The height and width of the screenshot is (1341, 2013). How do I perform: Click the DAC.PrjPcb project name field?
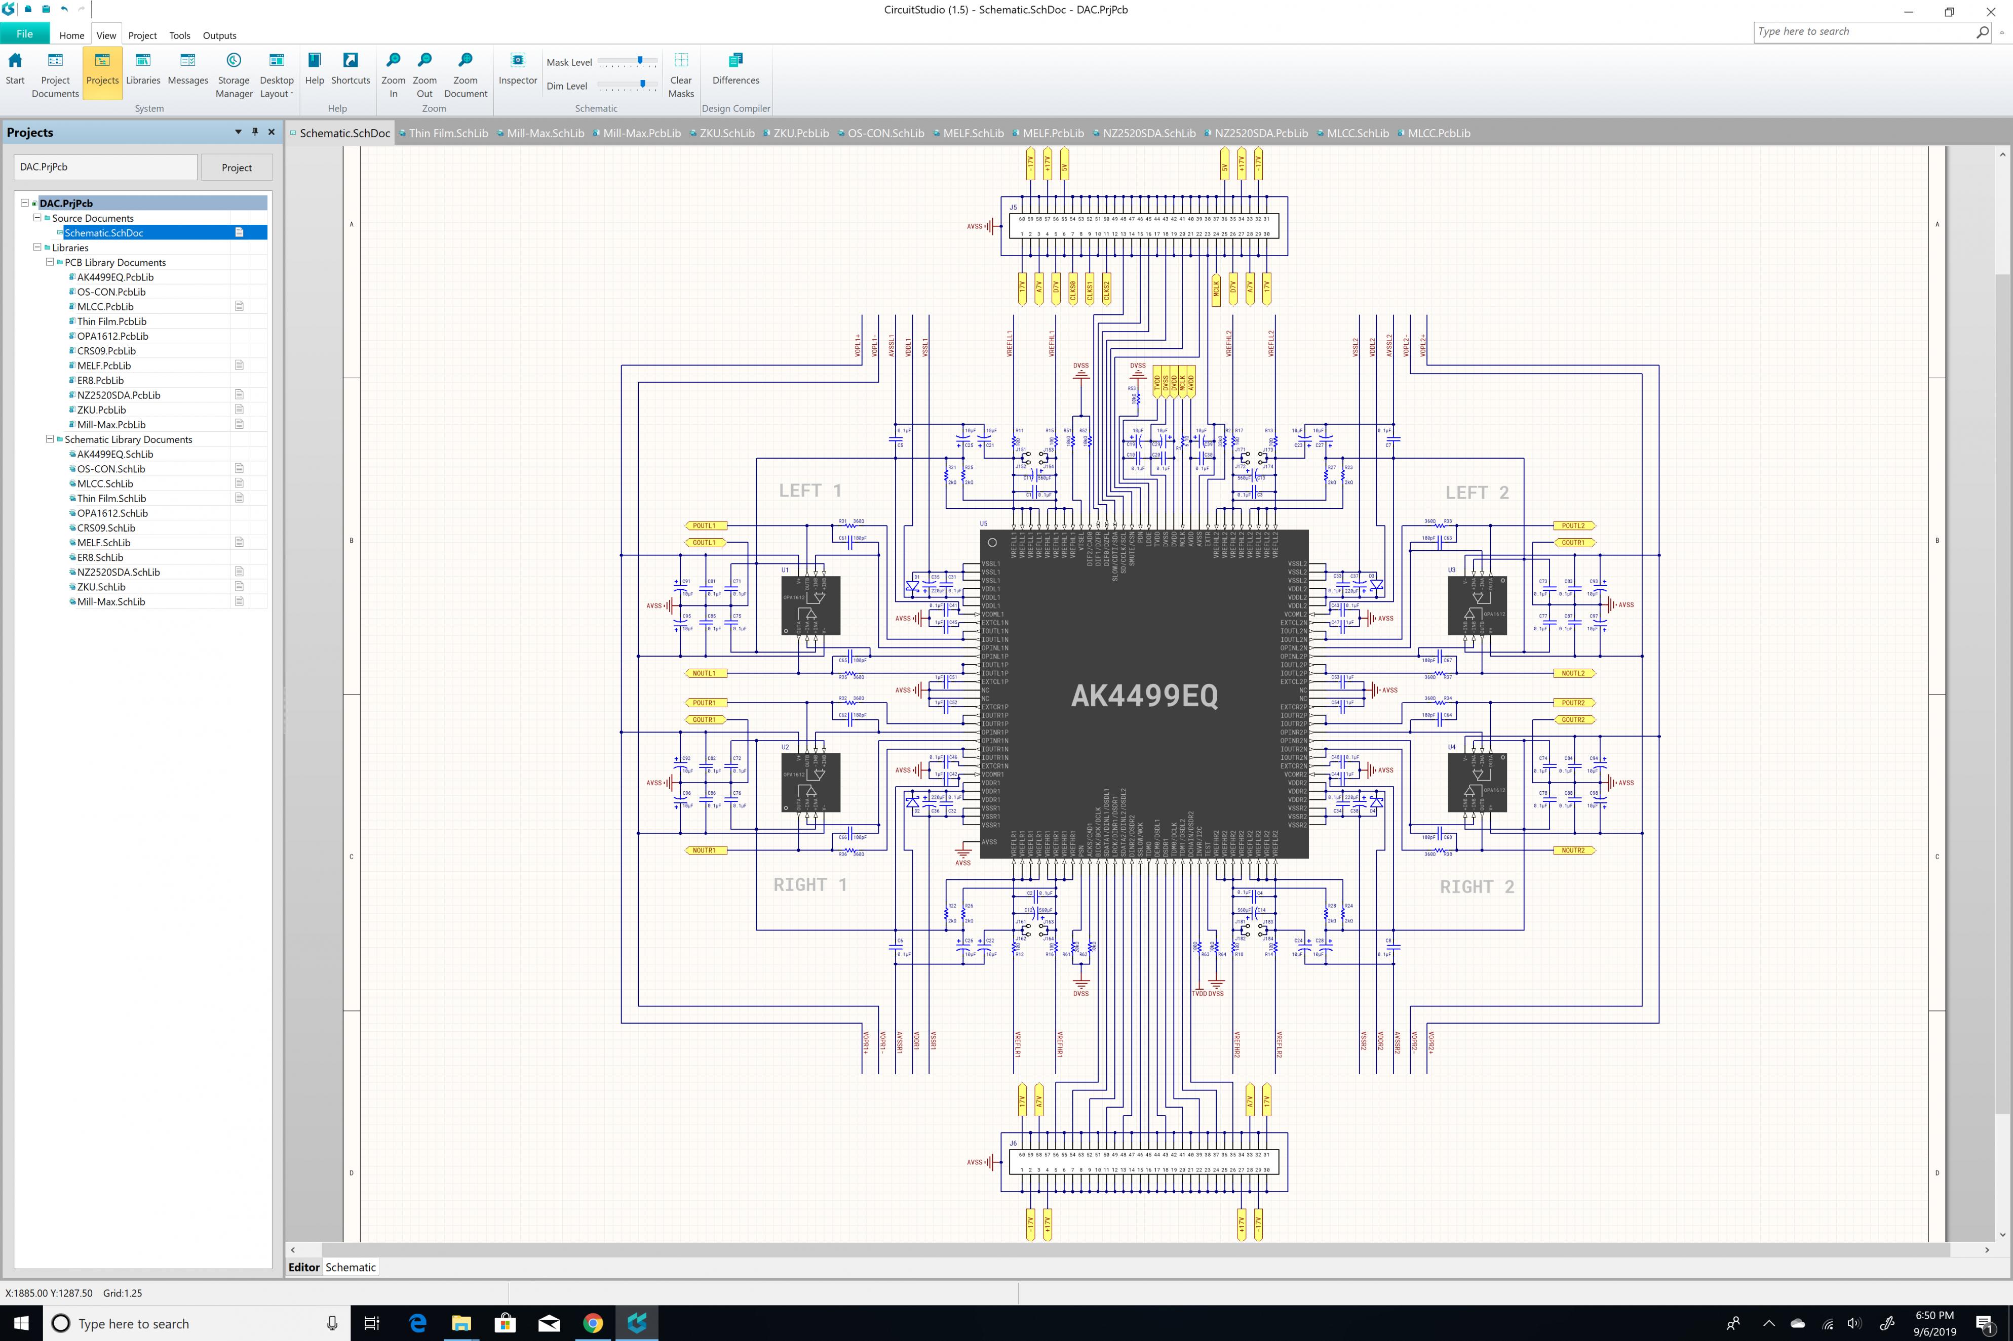click(x=105, y=167)
